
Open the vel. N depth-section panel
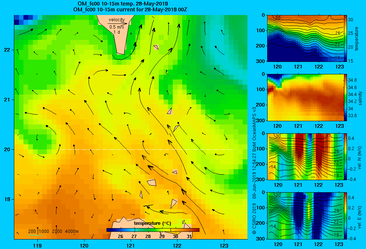pos(305,156)
